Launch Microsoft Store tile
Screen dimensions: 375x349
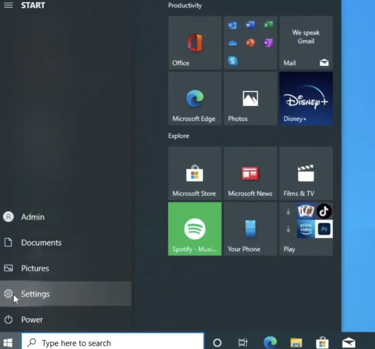coord(195,173)
